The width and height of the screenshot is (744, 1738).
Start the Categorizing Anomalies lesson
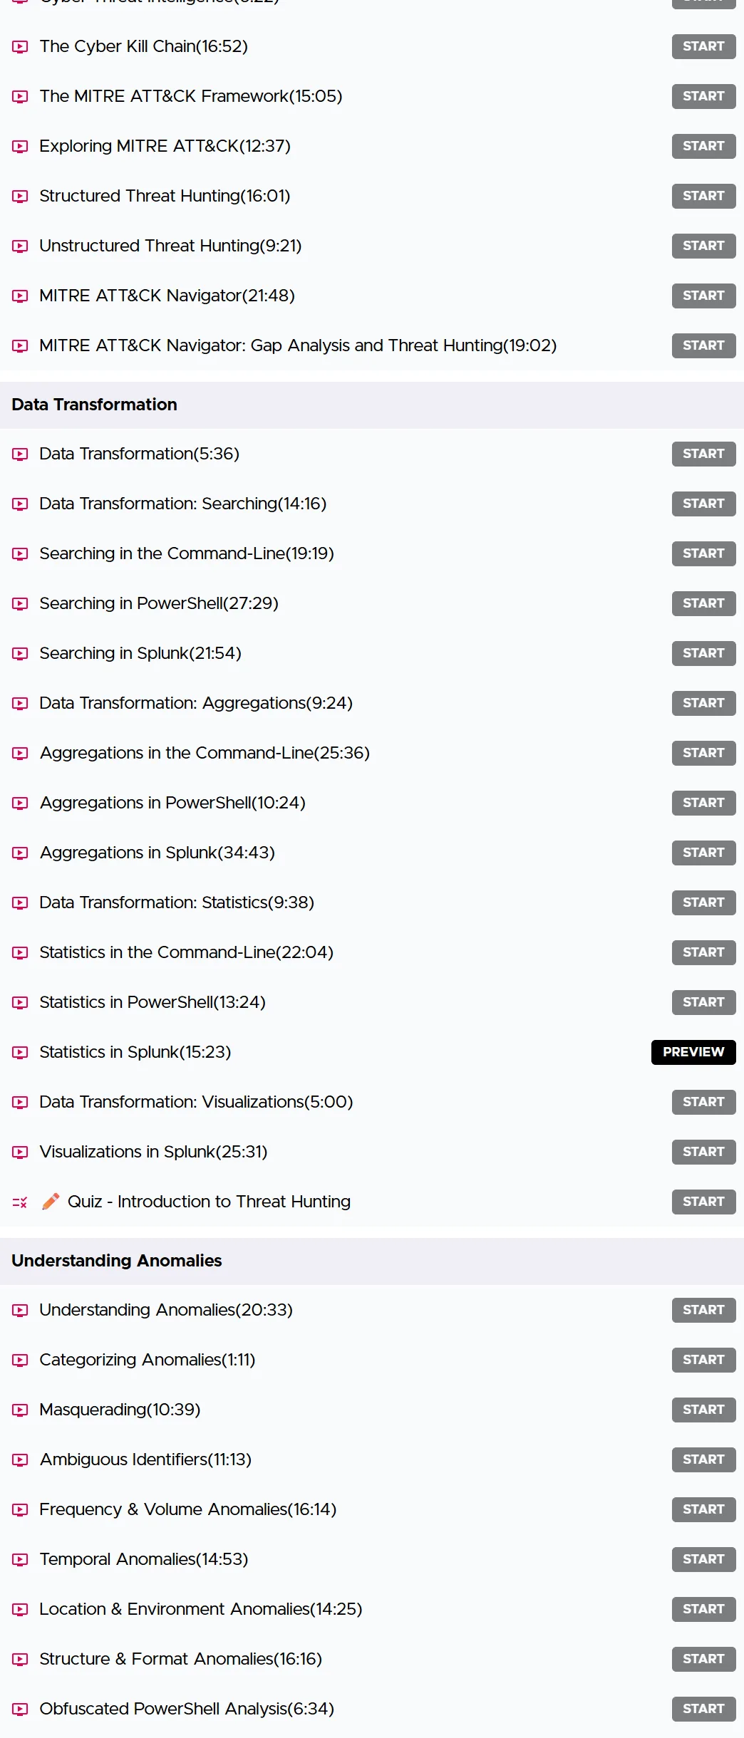(703, 1360)
